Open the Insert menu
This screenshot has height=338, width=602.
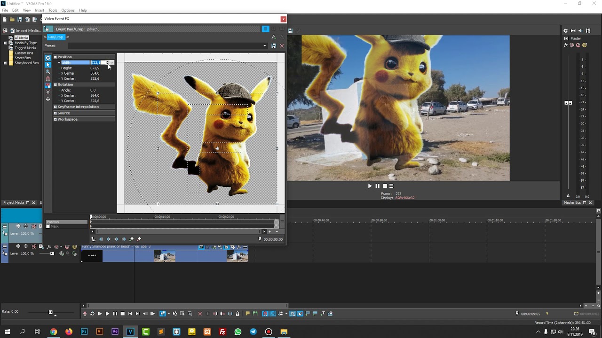(40, 10)
